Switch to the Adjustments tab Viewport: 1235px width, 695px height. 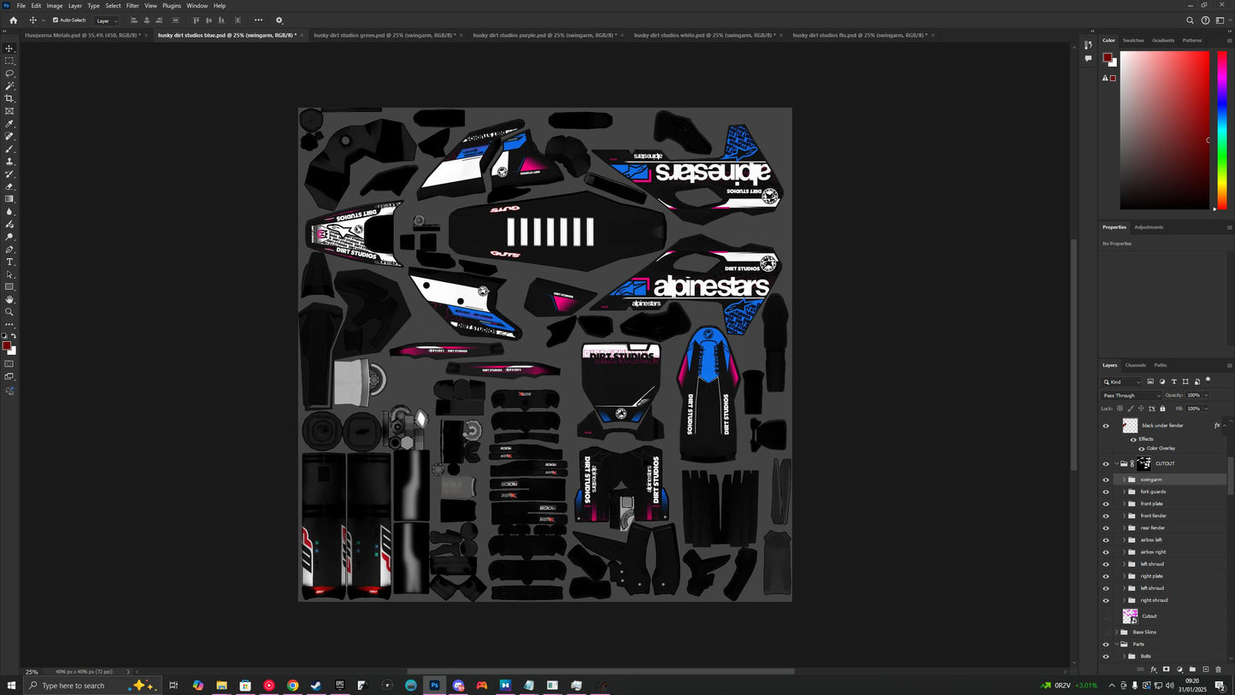pos(1149,227)
